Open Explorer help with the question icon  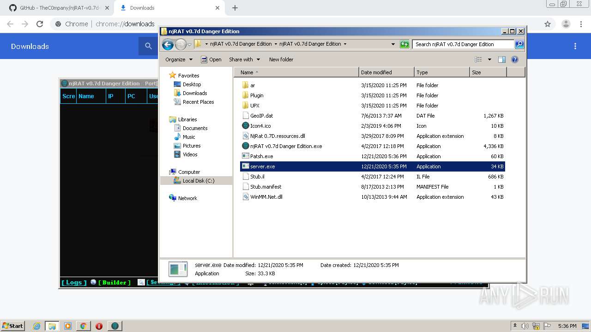(x=515, y=59)
